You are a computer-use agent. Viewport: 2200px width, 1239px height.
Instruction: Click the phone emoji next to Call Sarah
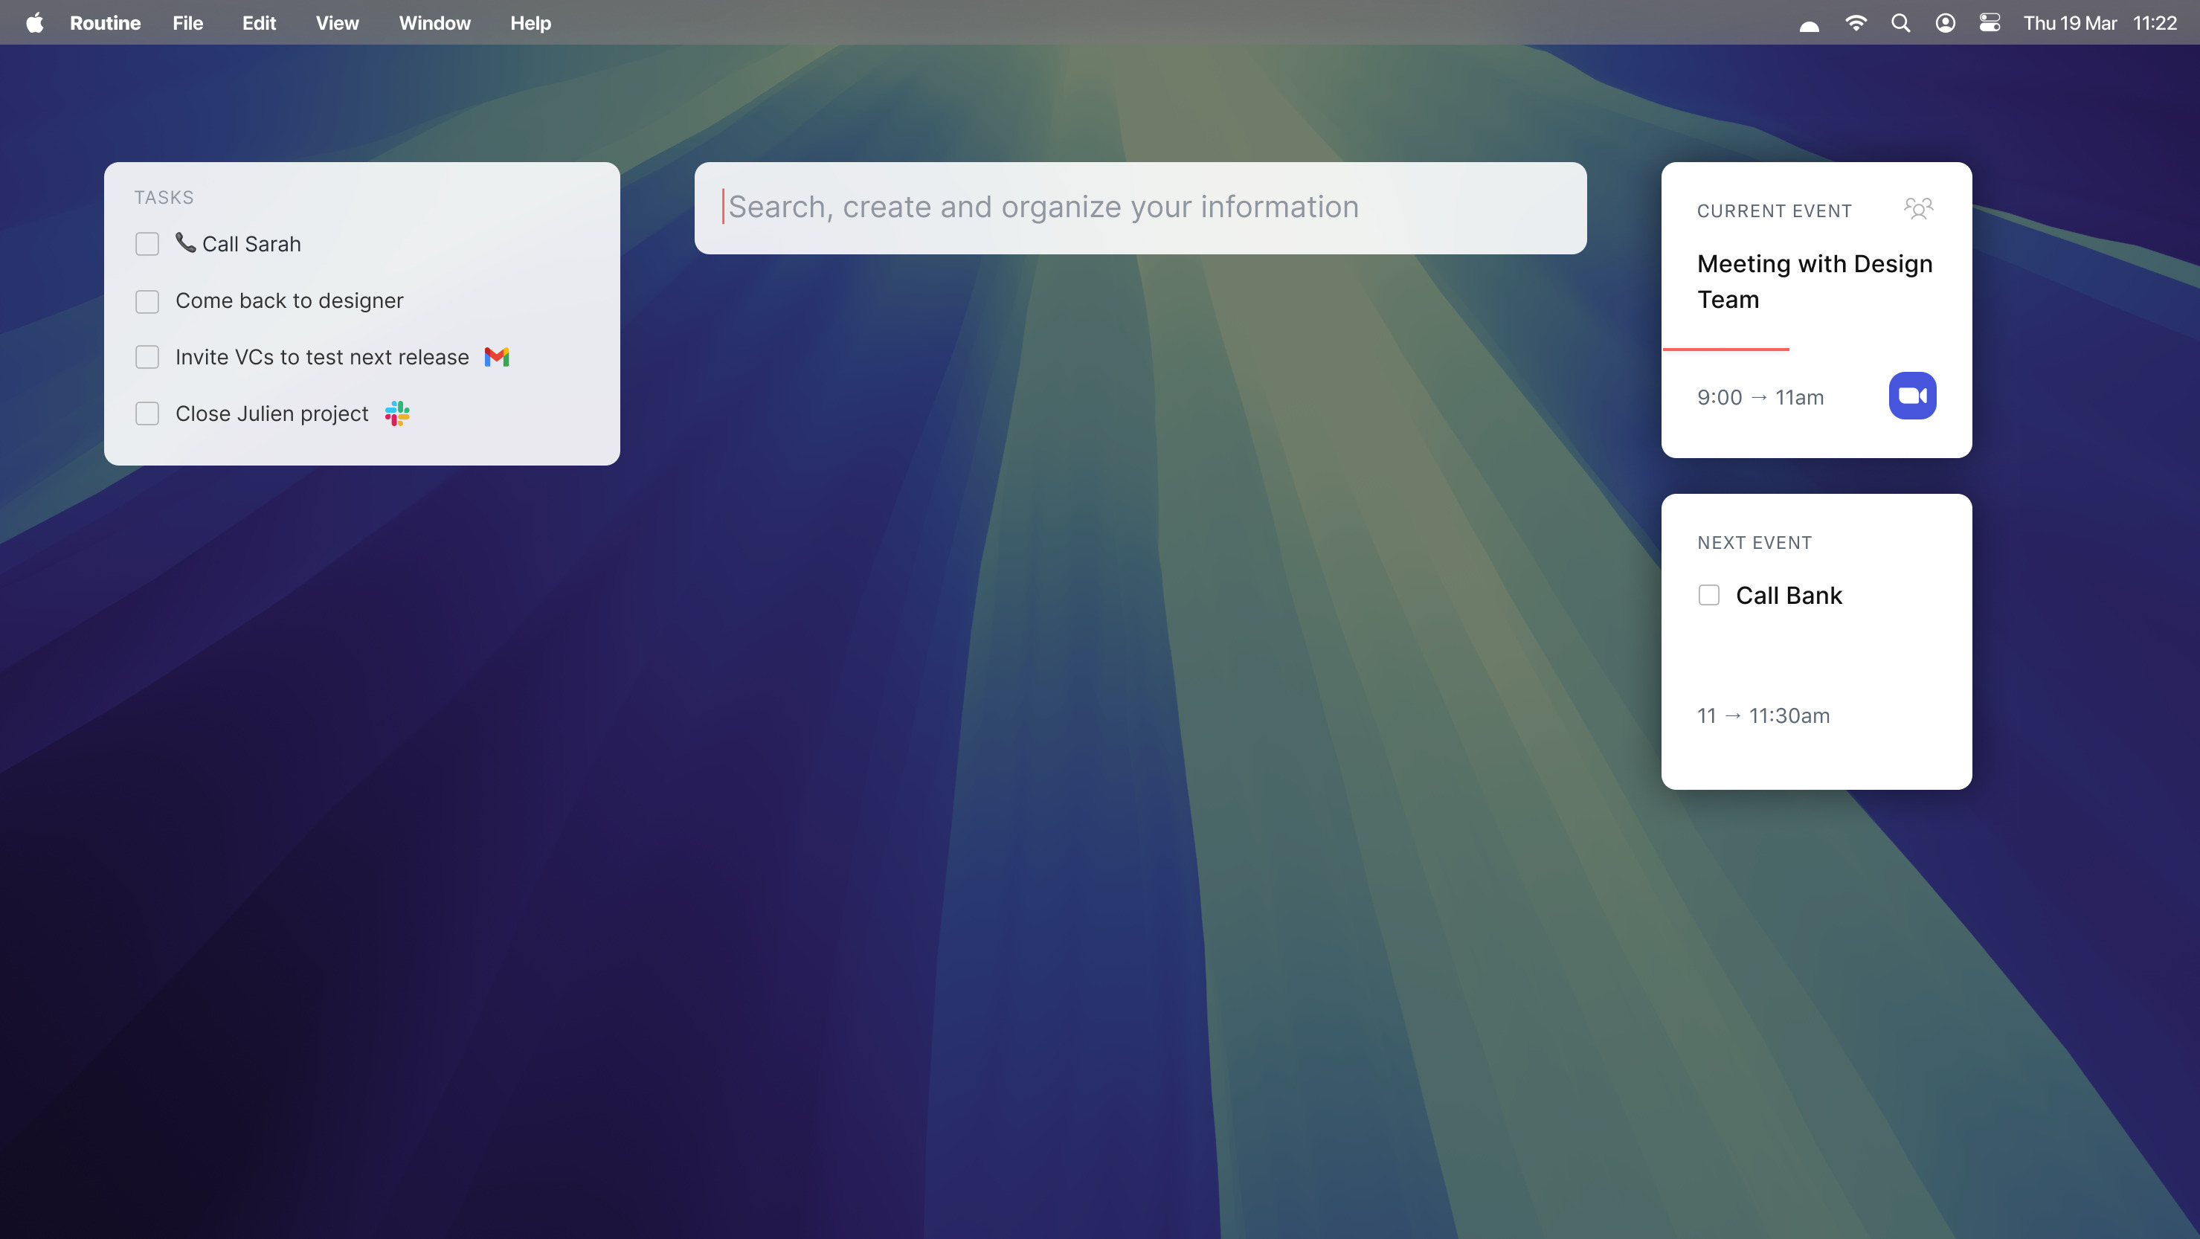(185, 242)
